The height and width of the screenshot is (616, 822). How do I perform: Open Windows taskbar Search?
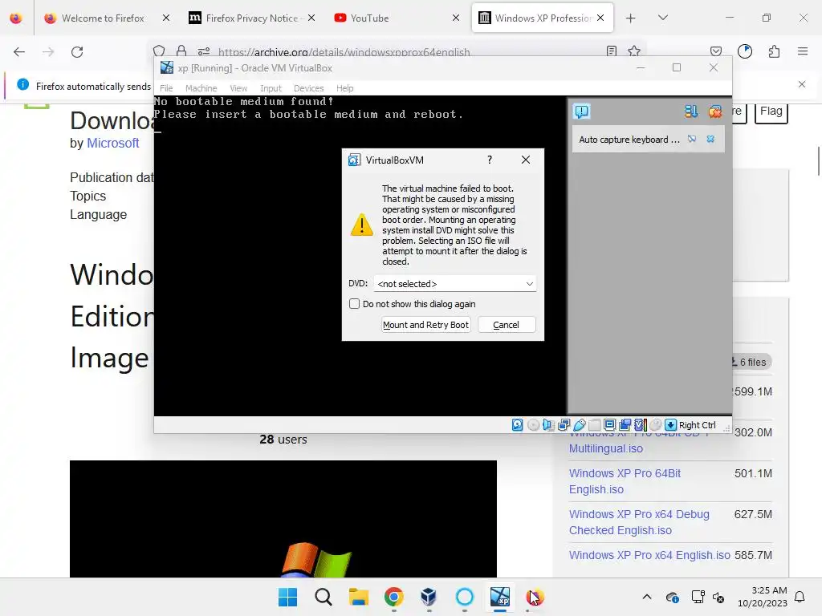click(x=323, y=597)
